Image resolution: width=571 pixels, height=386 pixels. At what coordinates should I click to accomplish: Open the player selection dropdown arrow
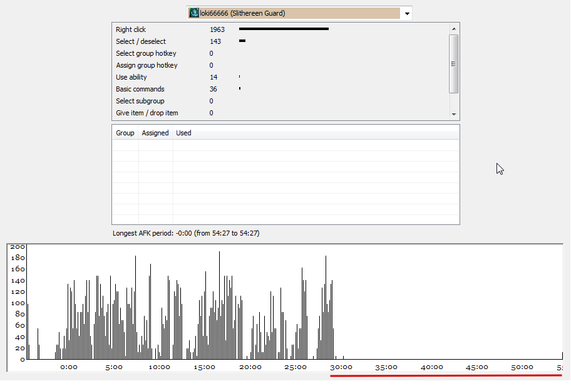pos(407,14)
